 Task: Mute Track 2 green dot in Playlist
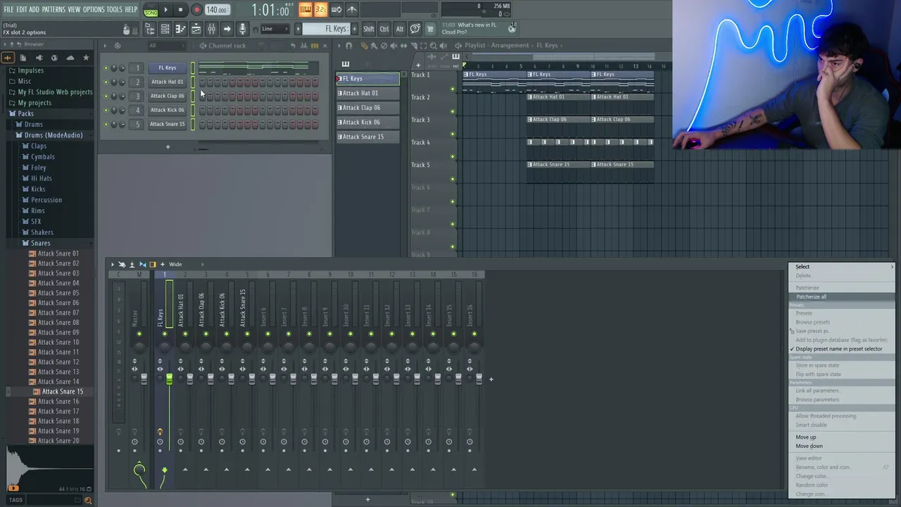[453, 111]
